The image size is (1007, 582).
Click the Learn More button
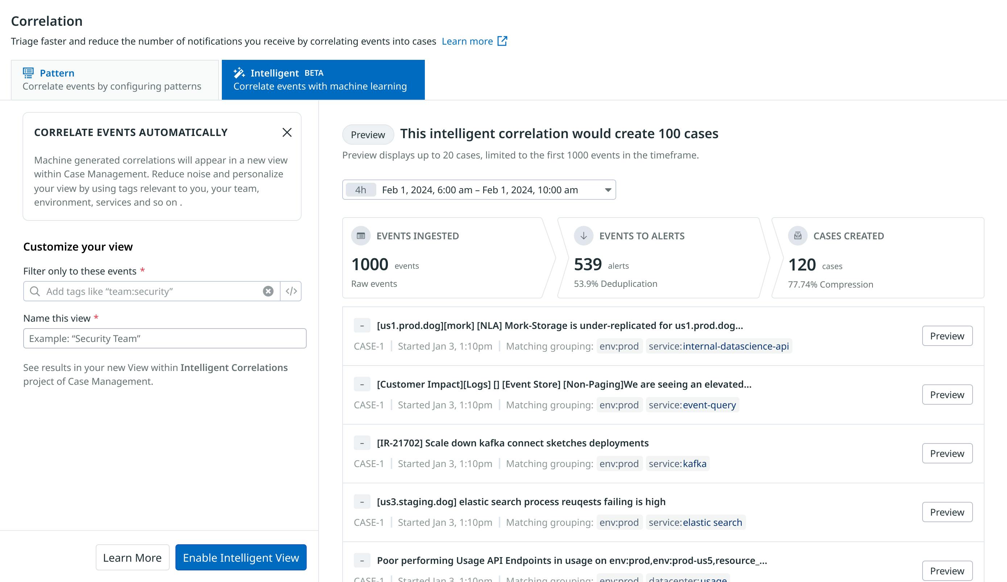[x=132, y=557]
